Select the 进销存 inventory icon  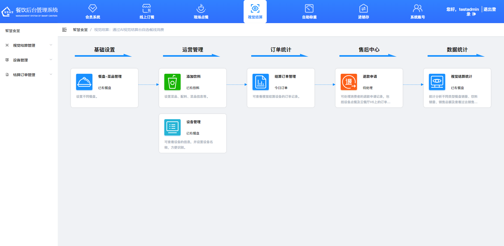point(363,8)
